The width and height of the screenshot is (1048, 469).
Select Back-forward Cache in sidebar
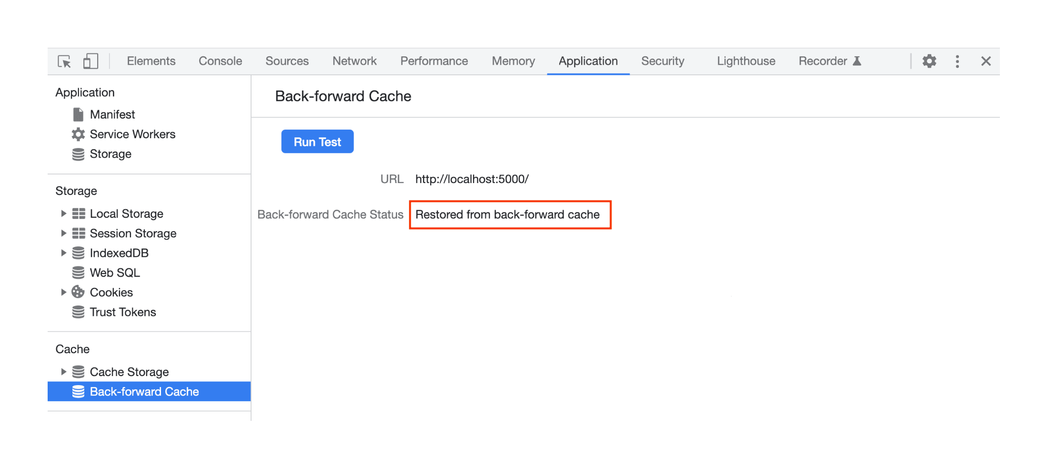tap(144, 391)
